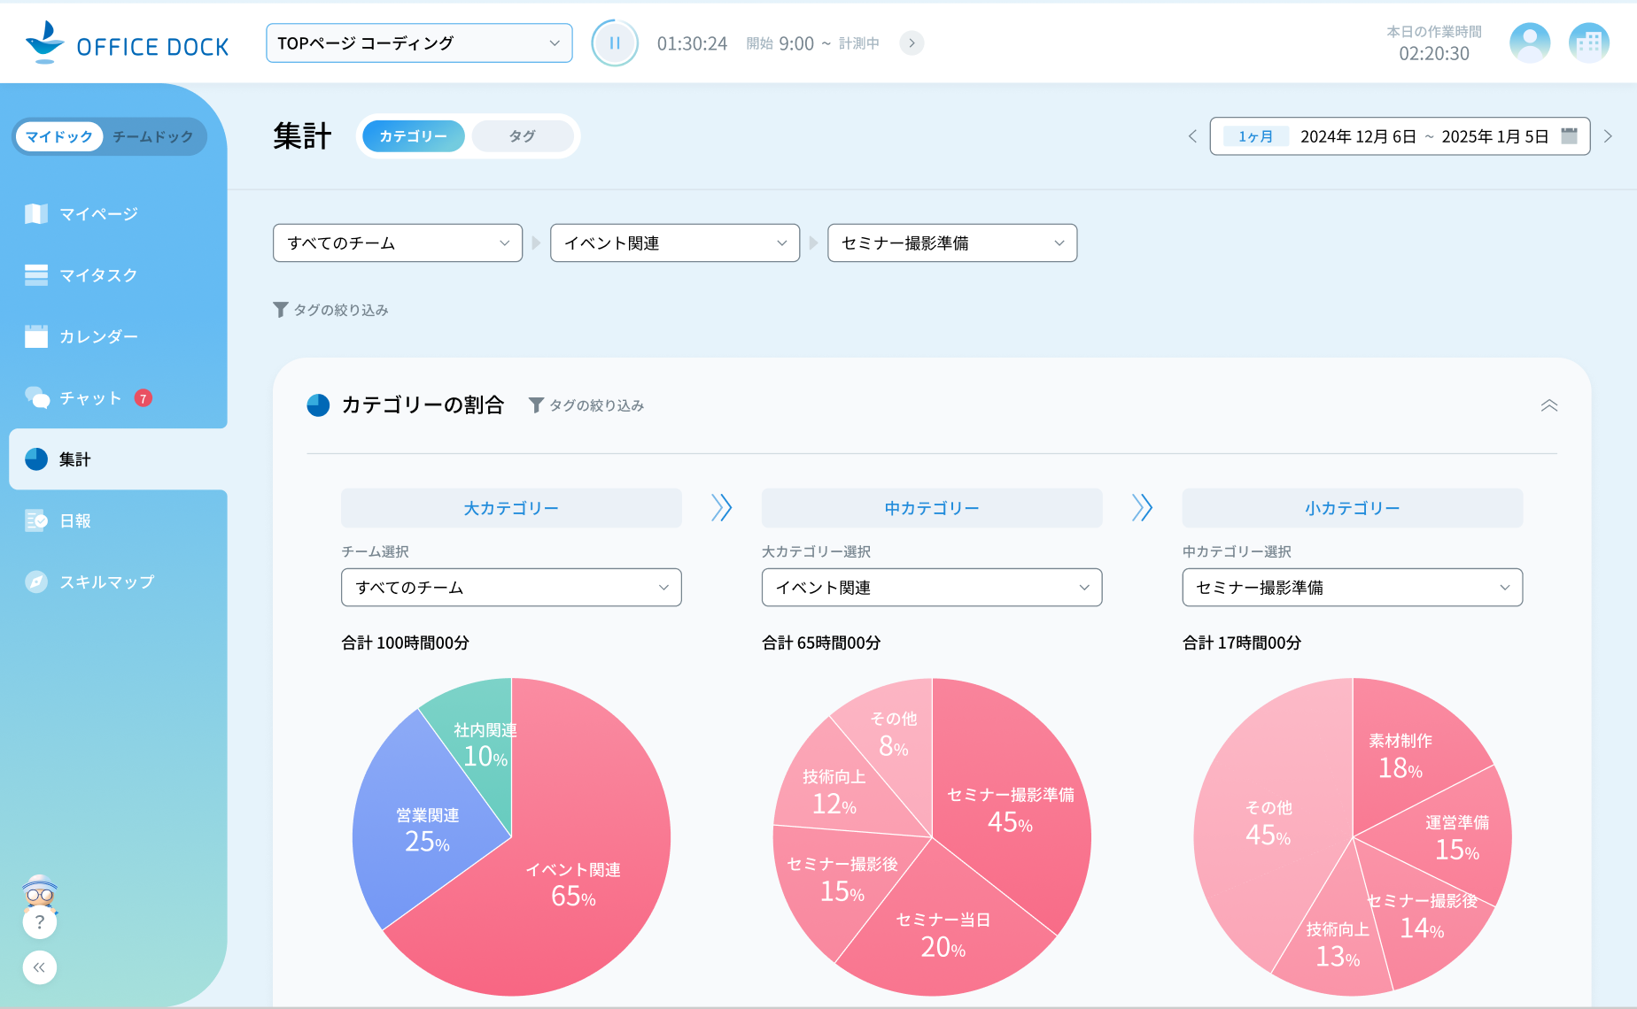
Task: Switch to チームドック mode
Action: point(152,136)
